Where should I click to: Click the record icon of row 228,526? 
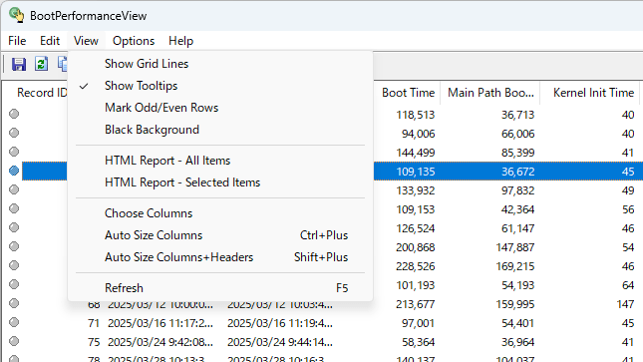(14, 265)
